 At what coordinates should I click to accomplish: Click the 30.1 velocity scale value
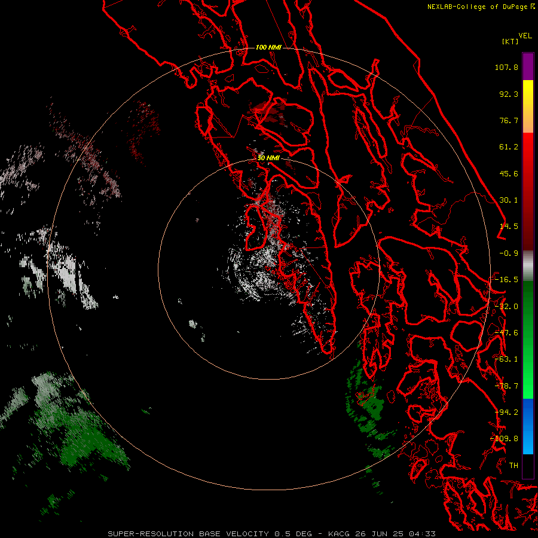click(509, 200)
